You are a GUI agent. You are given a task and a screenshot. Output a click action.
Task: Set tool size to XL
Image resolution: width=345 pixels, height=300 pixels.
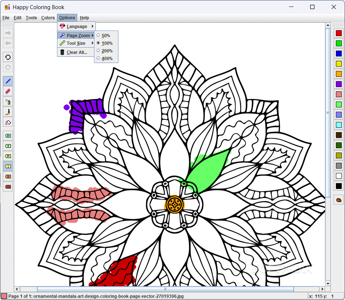(x=8, y=177)
